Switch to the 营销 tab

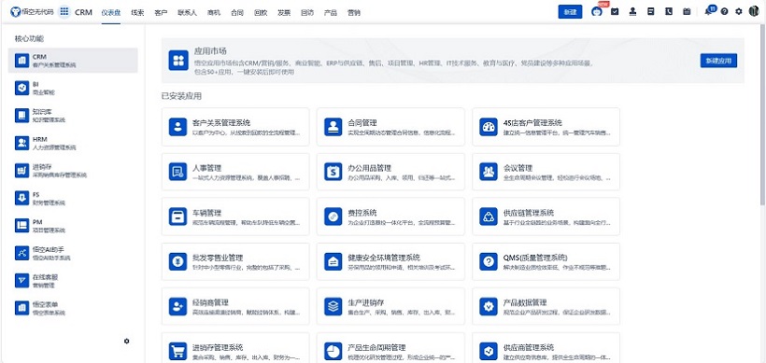pos(354,13)
